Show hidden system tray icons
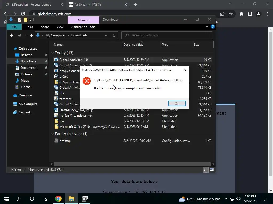The image size is (273, 204). pos(226,199)
